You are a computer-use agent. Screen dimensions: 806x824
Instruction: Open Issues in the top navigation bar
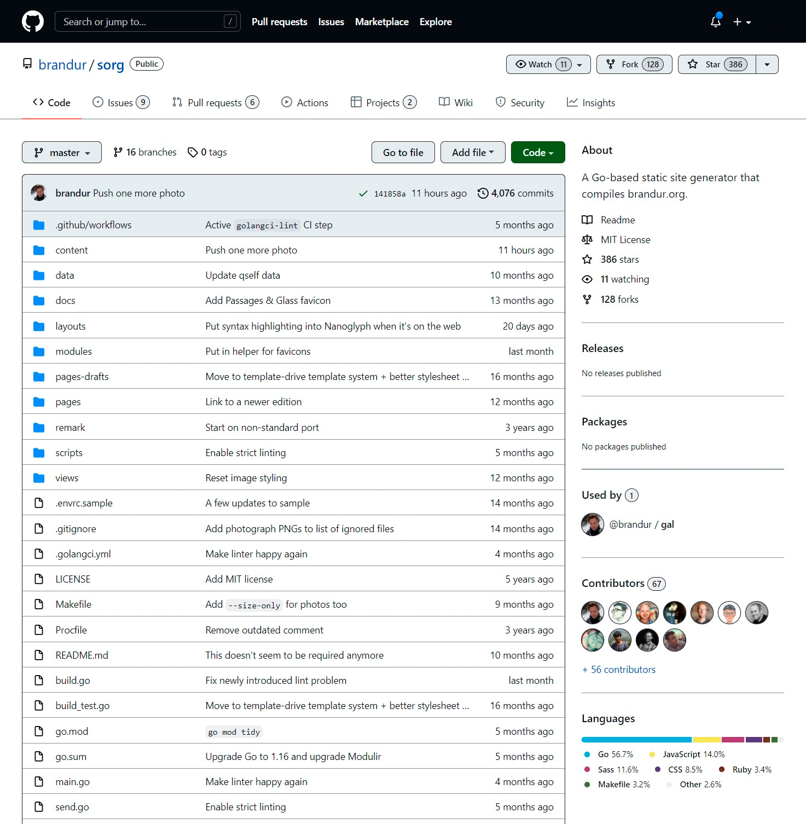[331, 22]
